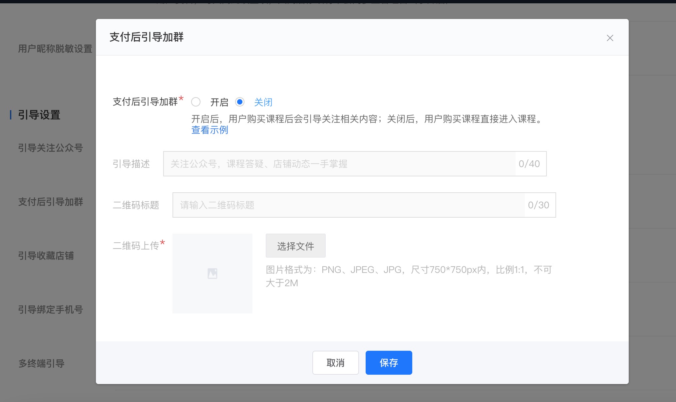
Task: Click the 取消 button
Action: tap(336, 363)
